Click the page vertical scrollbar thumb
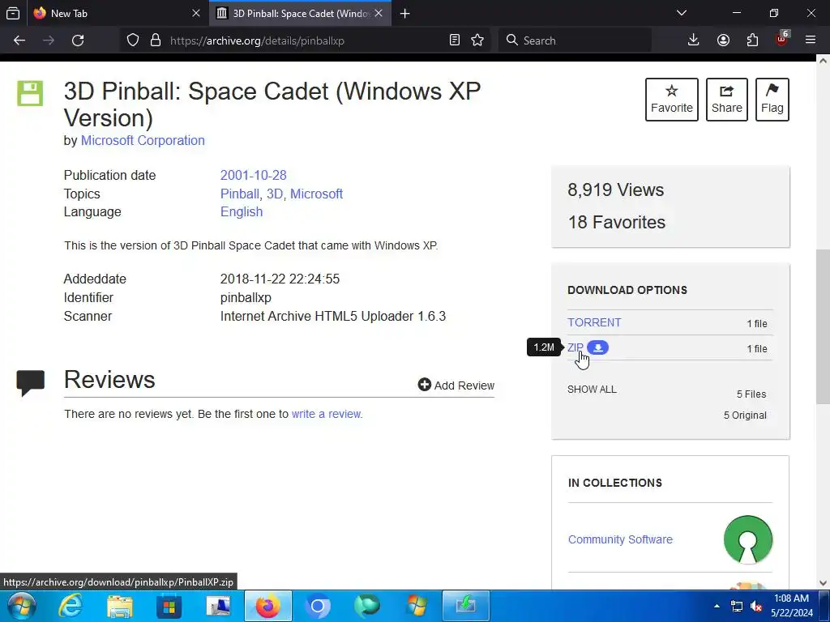This screenshot has height=622, width=830. (x=823, y=327)
